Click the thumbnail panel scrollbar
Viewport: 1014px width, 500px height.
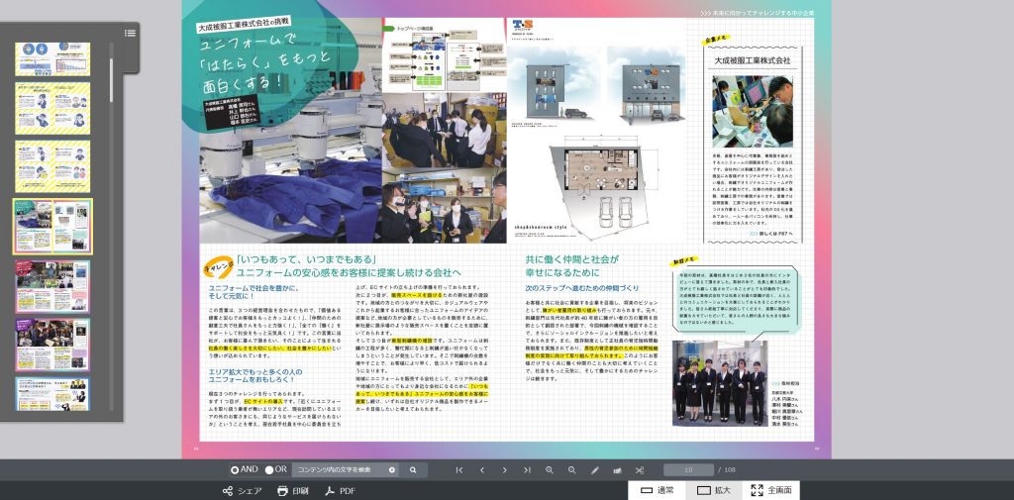(111, 81)
